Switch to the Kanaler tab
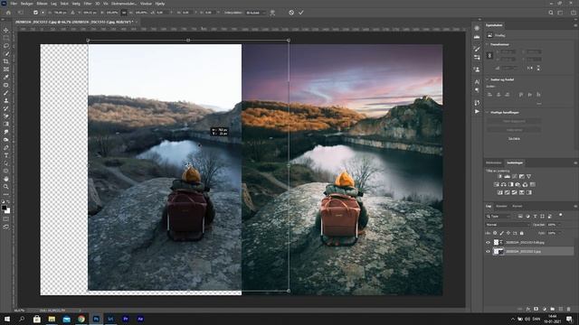This screenshot has width=579, height=325. click(501, 207)
